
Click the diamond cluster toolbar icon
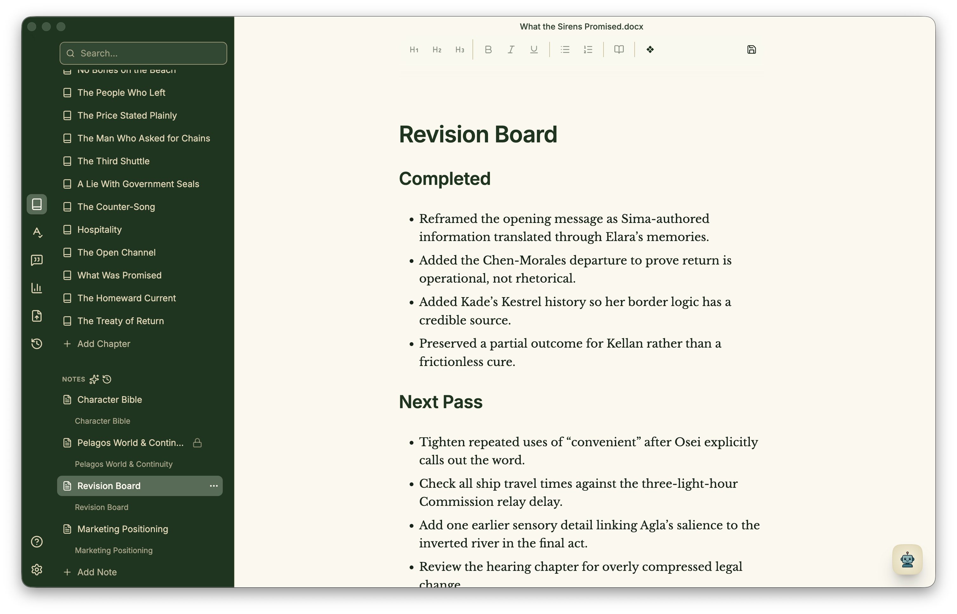click(x=650, y=49)
